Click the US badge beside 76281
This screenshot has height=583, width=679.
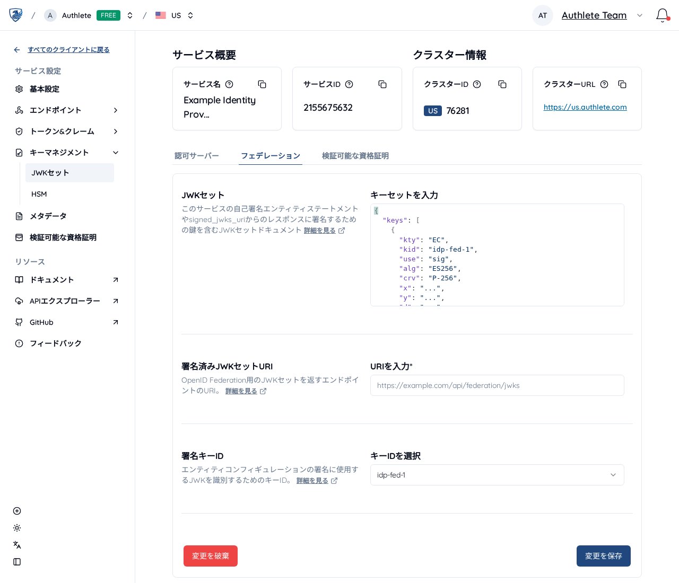(x=433, y=111)
